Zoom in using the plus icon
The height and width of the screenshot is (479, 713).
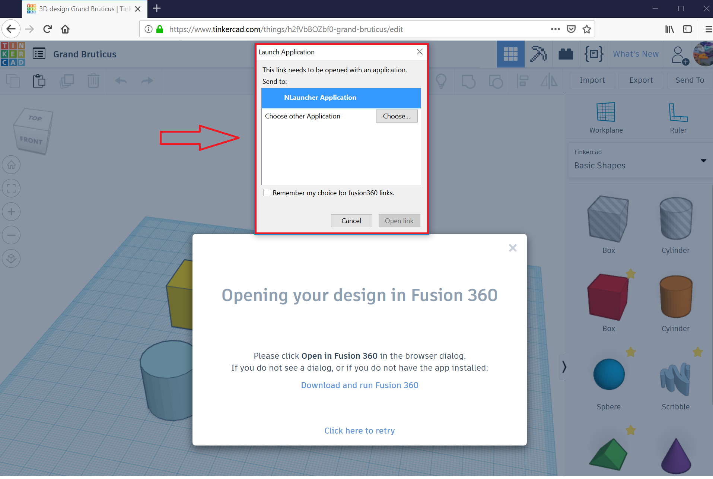pos(11,211)
